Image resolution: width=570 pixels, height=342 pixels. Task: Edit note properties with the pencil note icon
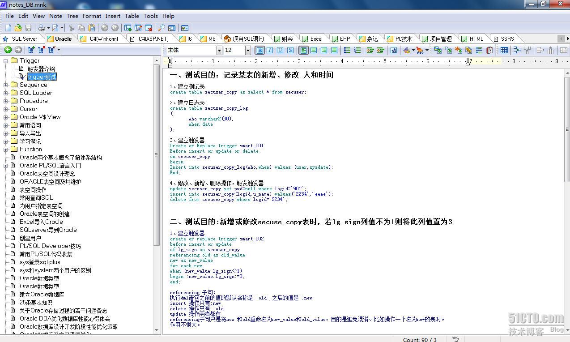[x=138, y=28]
